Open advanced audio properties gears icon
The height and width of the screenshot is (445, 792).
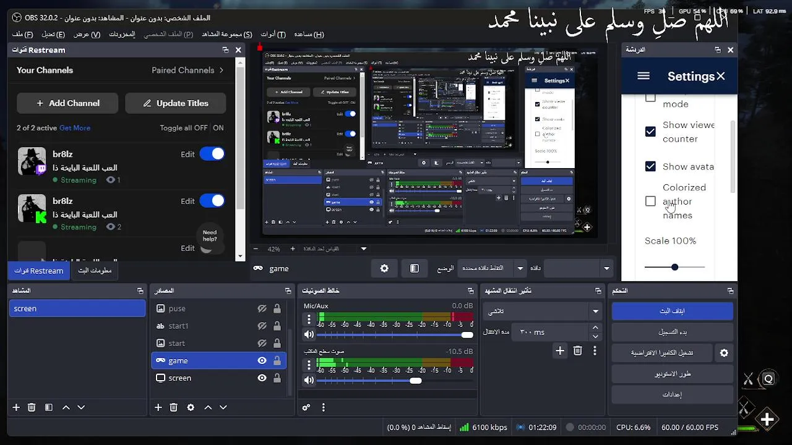pyautogui.click(x=306, y=407)
